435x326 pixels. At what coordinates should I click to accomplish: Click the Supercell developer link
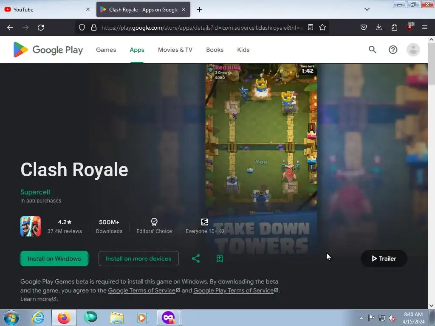tap(35, 192)
